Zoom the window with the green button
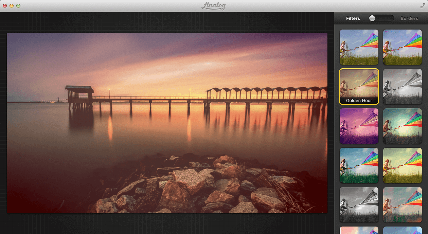 pyautogui.click(x=18, y=6)
